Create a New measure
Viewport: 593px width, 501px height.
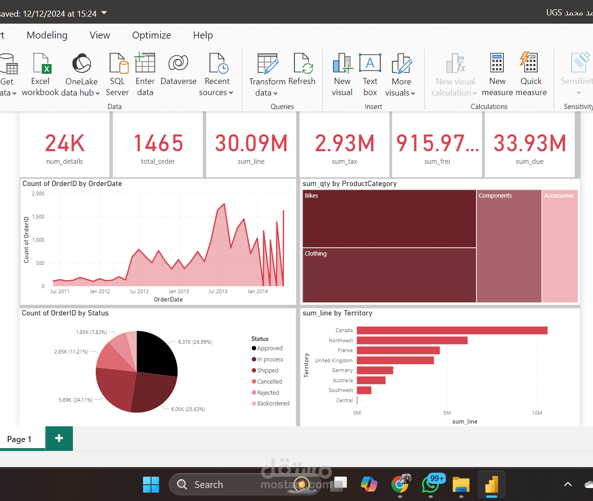pos(497,74)
